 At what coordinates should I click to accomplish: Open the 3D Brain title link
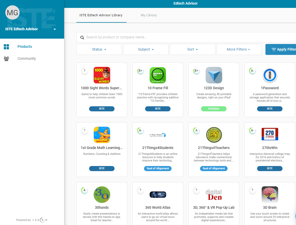[270, 208]
